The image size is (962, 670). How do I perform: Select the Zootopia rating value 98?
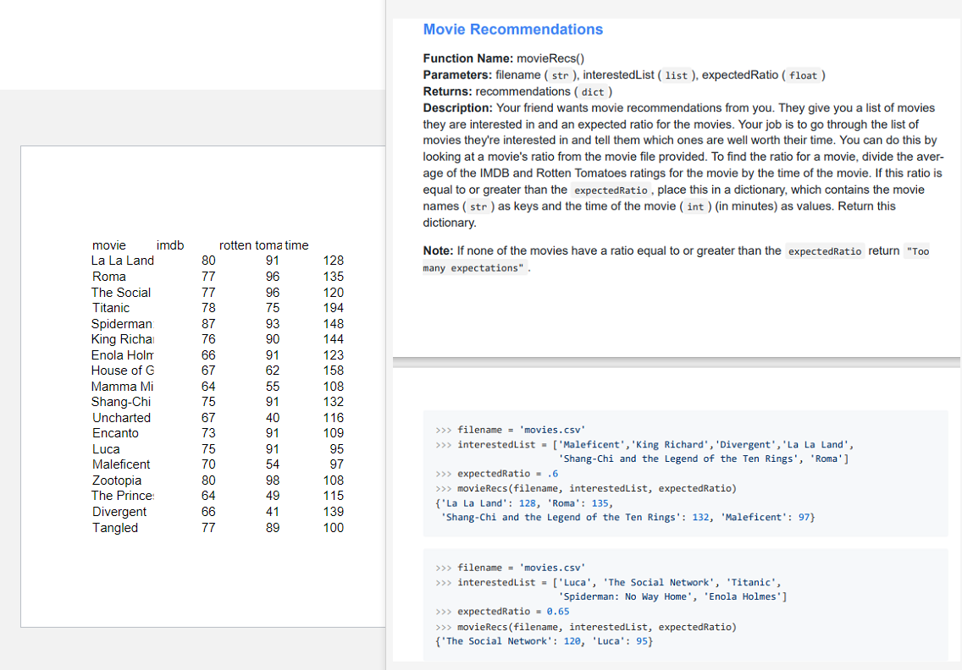pos(272,480)
